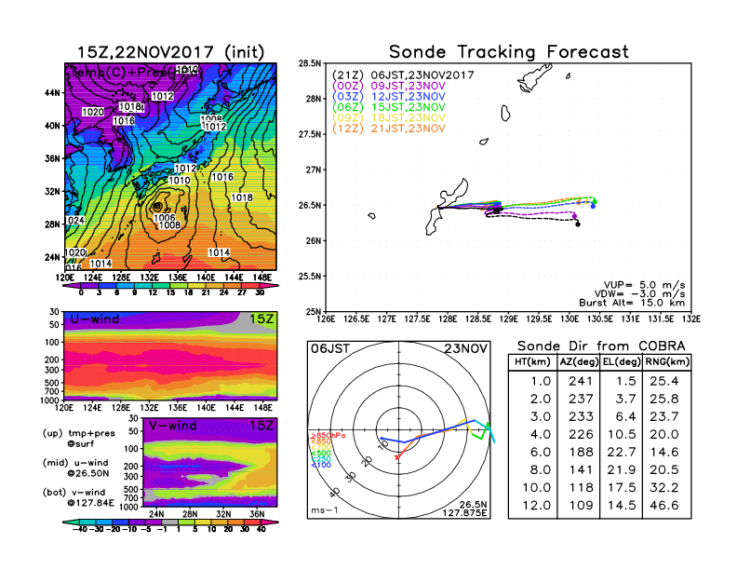Select the blue '(03Z) 12JST,23NOV' legend entry

tap(388, 97)
